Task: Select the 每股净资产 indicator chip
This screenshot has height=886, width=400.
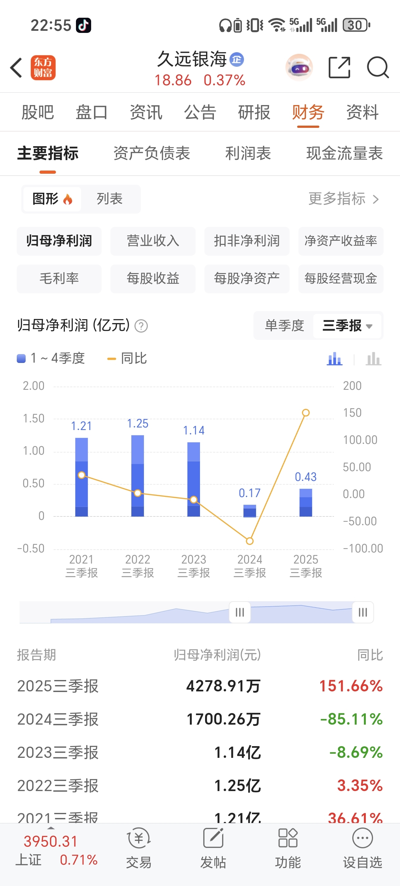Action: [247, 279]
